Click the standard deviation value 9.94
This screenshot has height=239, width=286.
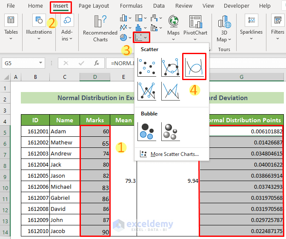click(x=193, y=181)
